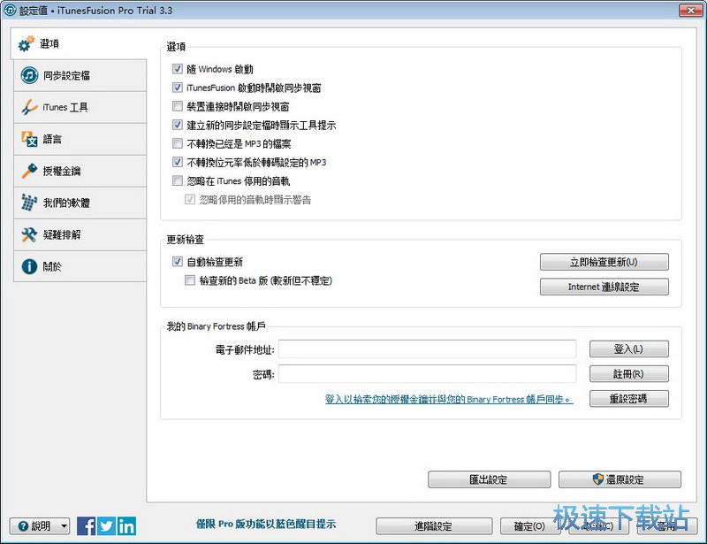Viewport: 707px width, 544px height.
Task: Check 忽略在 iTunes 停用的音軌
Action: coord(179,181)
